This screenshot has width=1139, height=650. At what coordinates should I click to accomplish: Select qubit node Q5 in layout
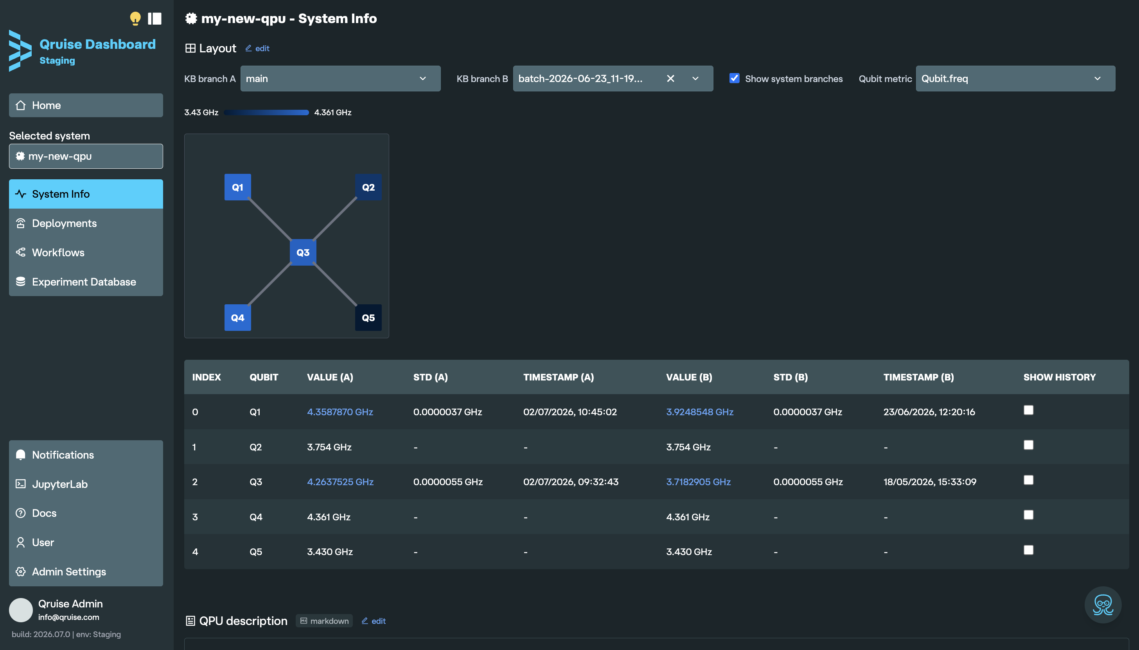point(368,318)
